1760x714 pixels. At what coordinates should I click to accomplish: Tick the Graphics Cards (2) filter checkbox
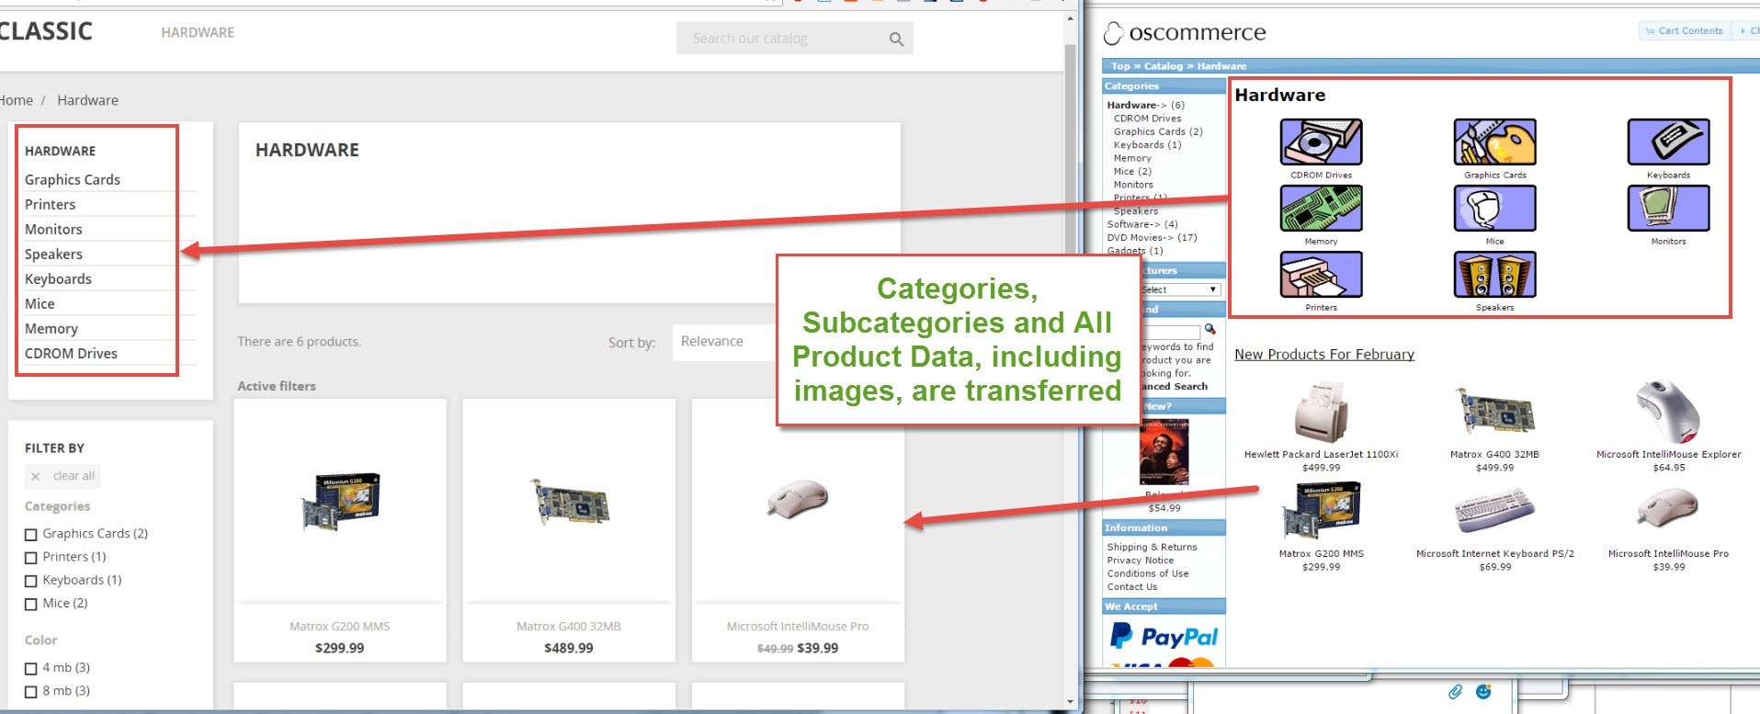(31, 534)
